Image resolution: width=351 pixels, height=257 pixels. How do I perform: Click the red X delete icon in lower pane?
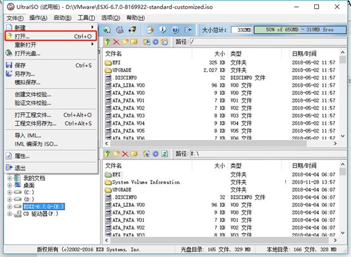pos(125,154)
